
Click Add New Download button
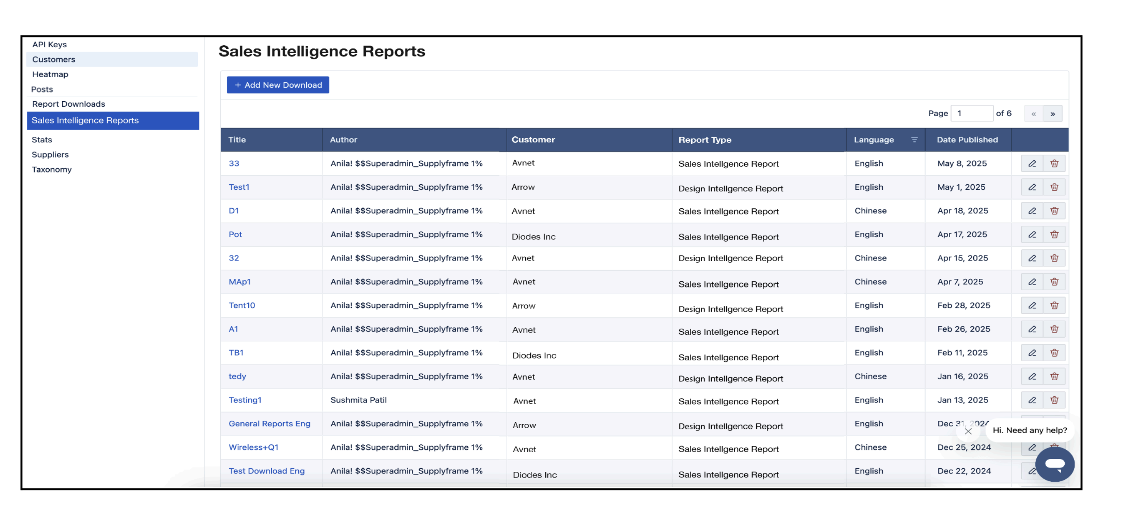point(278,85)
